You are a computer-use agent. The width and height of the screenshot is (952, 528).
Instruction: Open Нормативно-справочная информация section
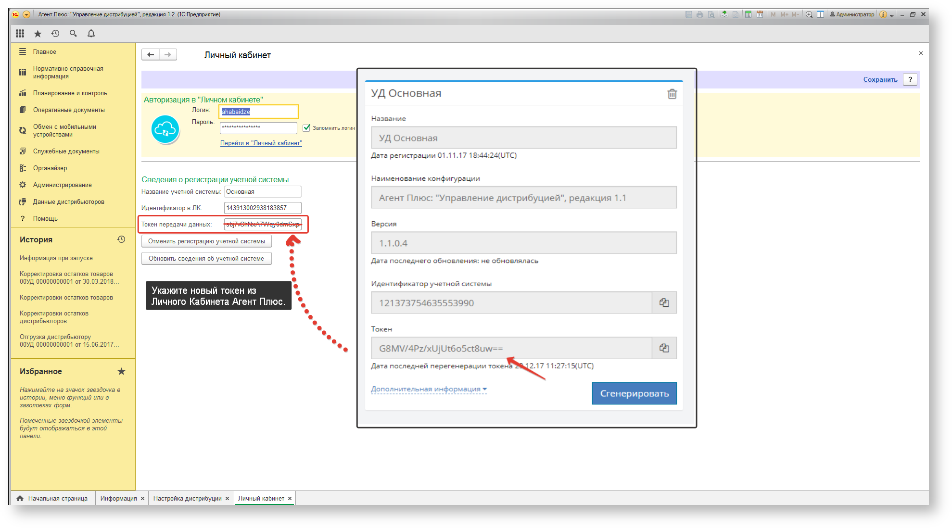[68, 73]
